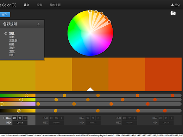The width and height of the screenshot is (183, 137).
Task: Click the hollow handle on the black-to-yellow brightness slider
Action: coord(19,111)
